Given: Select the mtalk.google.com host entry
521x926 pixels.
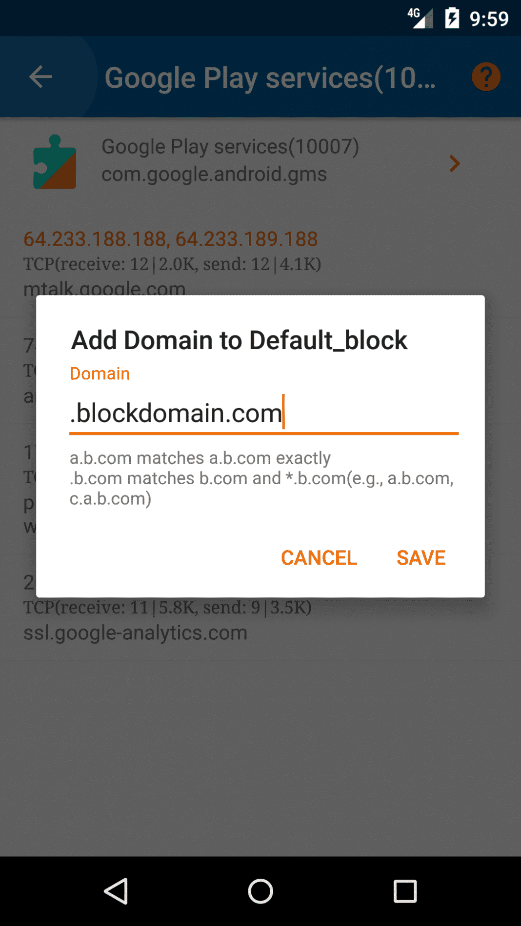Looking at the screenshot, I should click(105, 288).
